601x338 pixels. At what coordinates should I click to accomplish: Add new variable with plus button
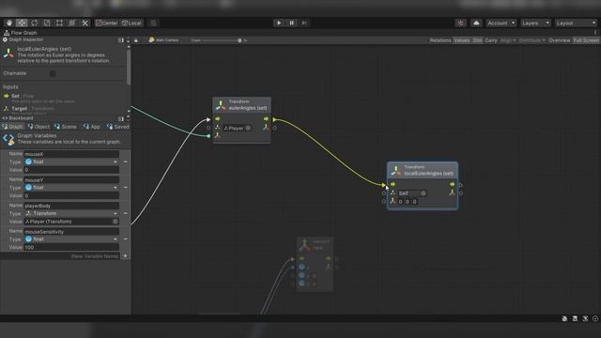[x=125, y=256]
